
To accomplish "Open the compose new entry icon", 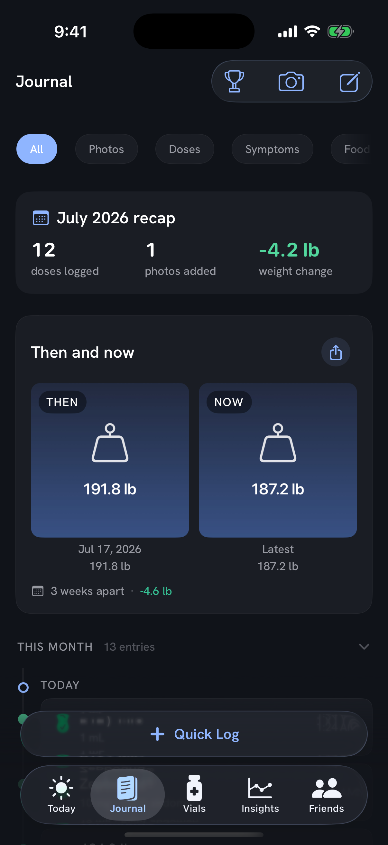I will [349, 82].
